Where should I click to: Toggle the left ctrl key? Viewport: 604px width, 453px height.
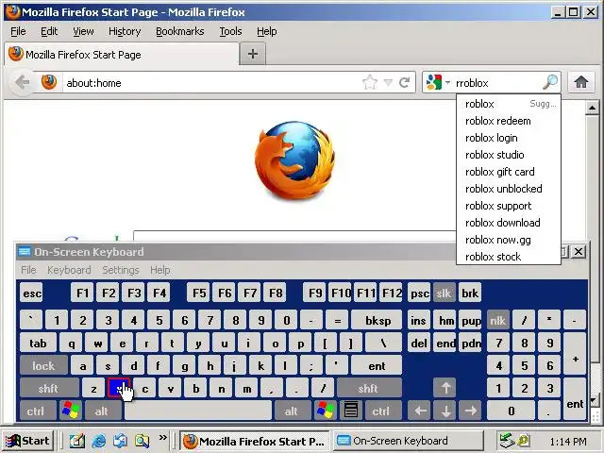click(x=36, y=411)
